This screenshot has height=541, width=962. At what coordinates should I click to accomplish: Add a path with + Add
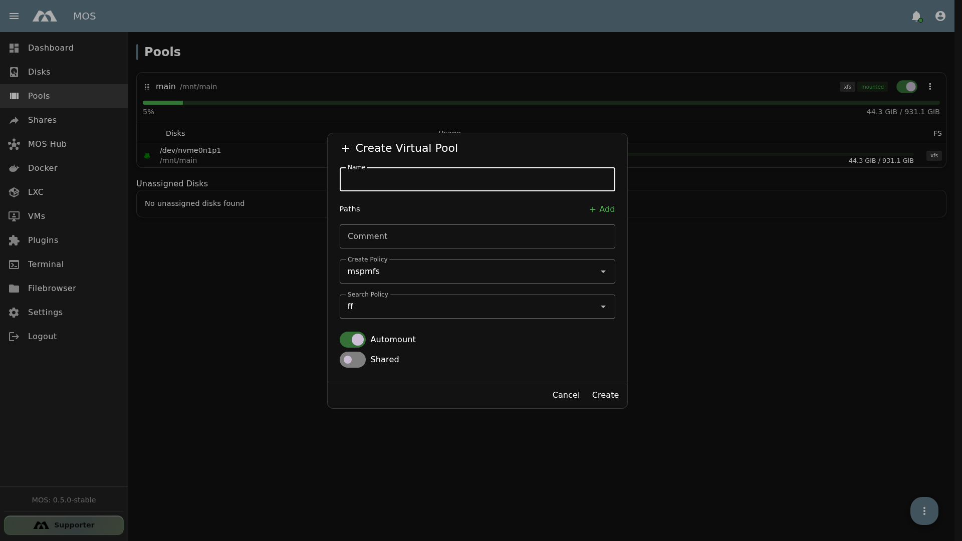coord(602,209)
